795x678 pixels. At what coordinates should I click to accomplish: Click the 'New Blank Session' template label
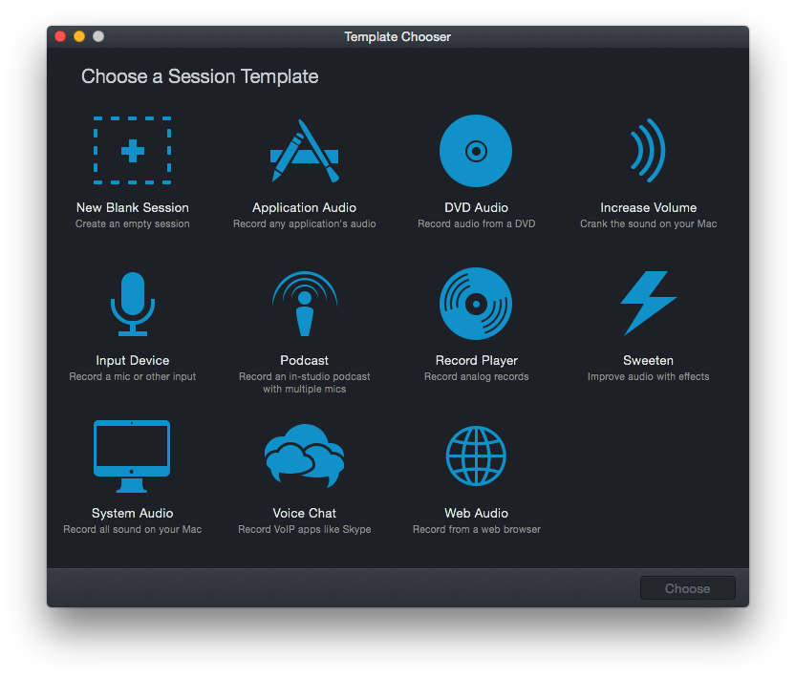click(x=132, y=207)
